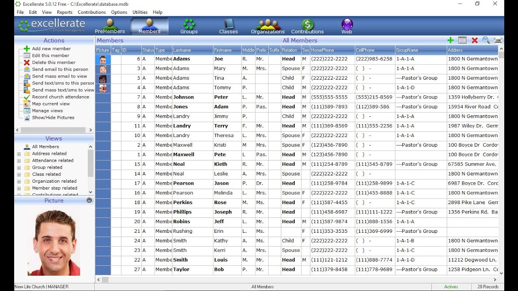Open the PreMembers section
Viewport: 518px width, 291px height.
tap(110, 26)
